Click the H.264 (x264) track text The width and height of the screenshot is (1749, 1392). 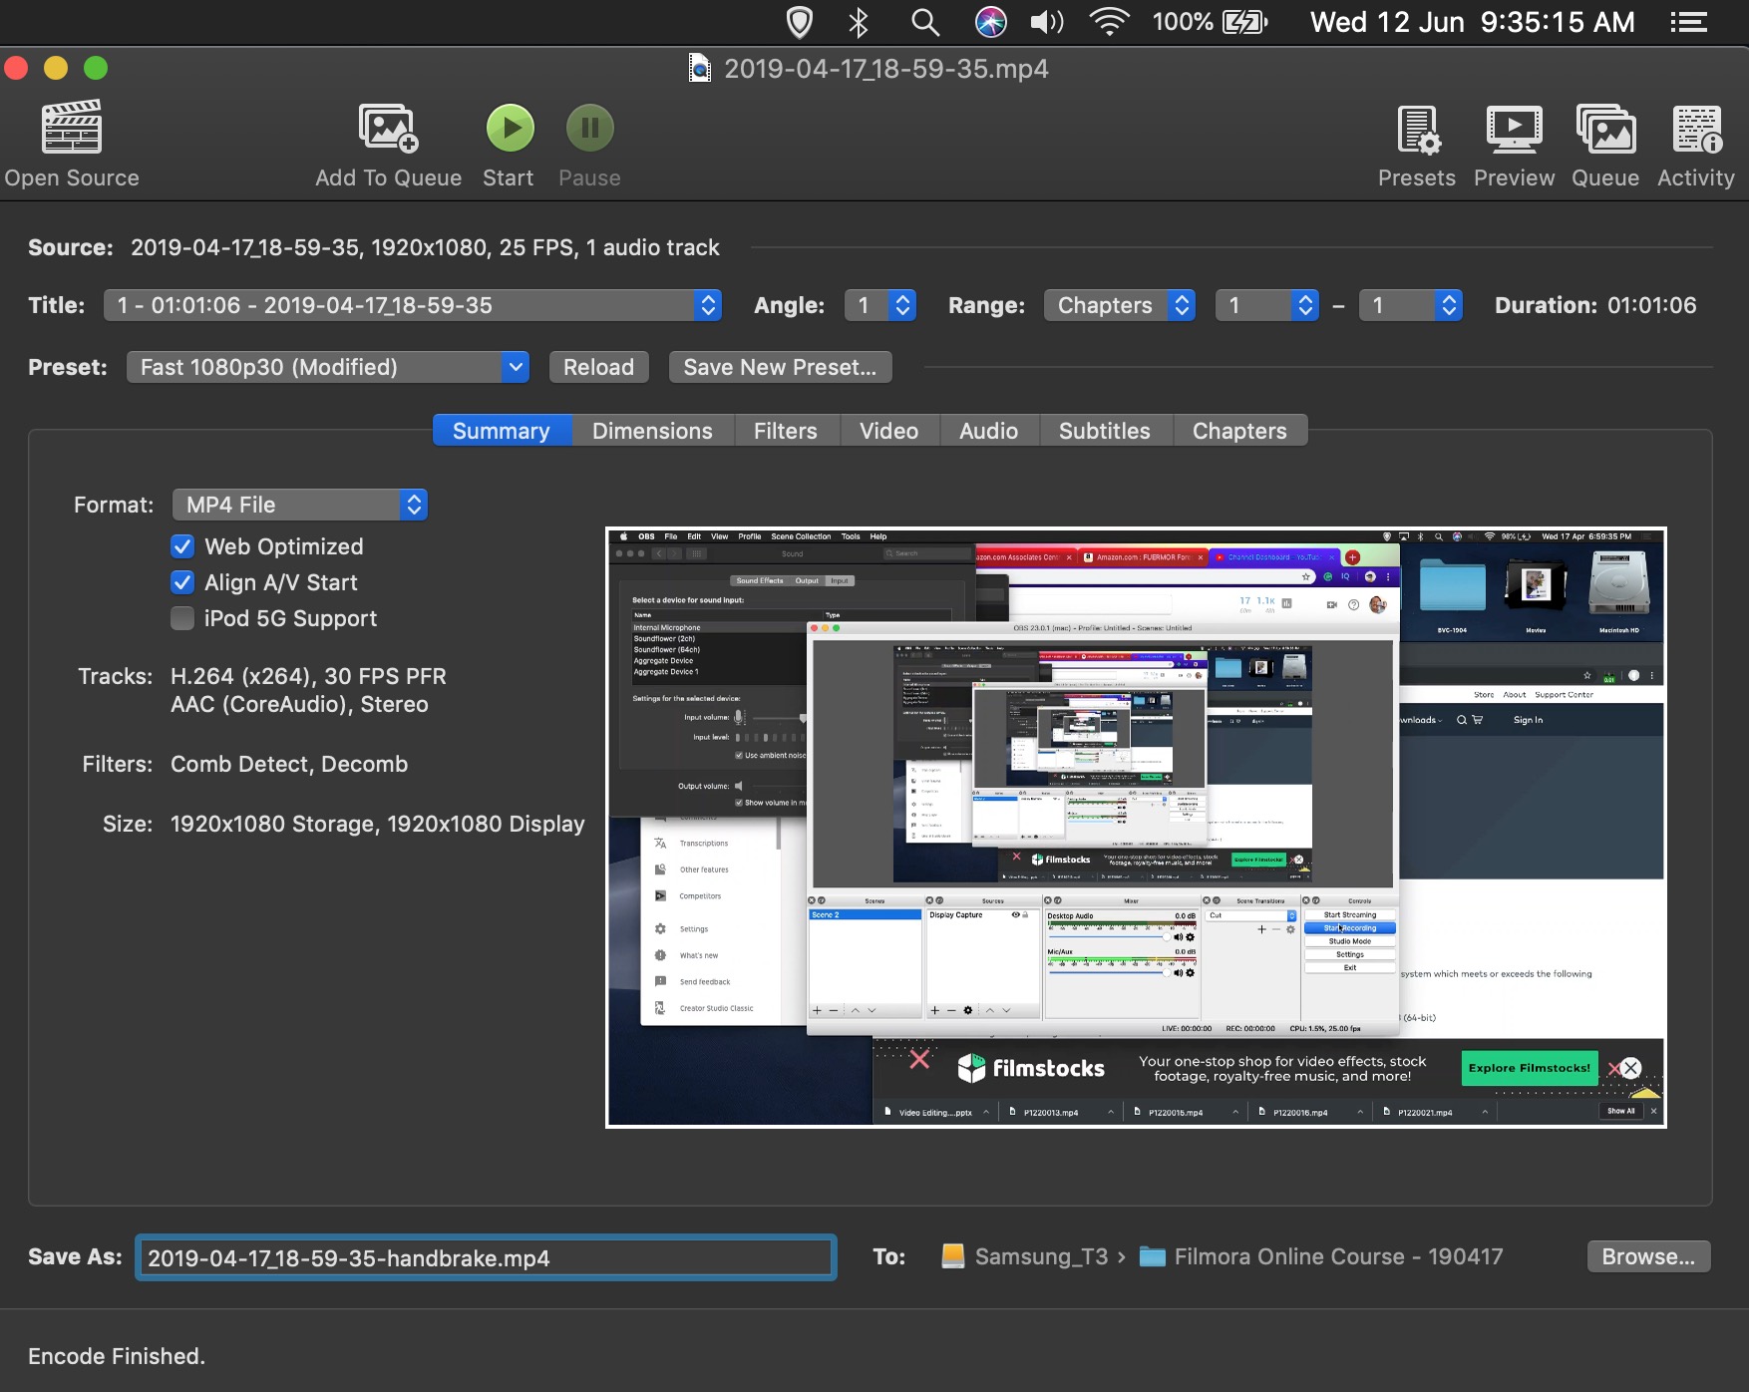click(308, 676)
